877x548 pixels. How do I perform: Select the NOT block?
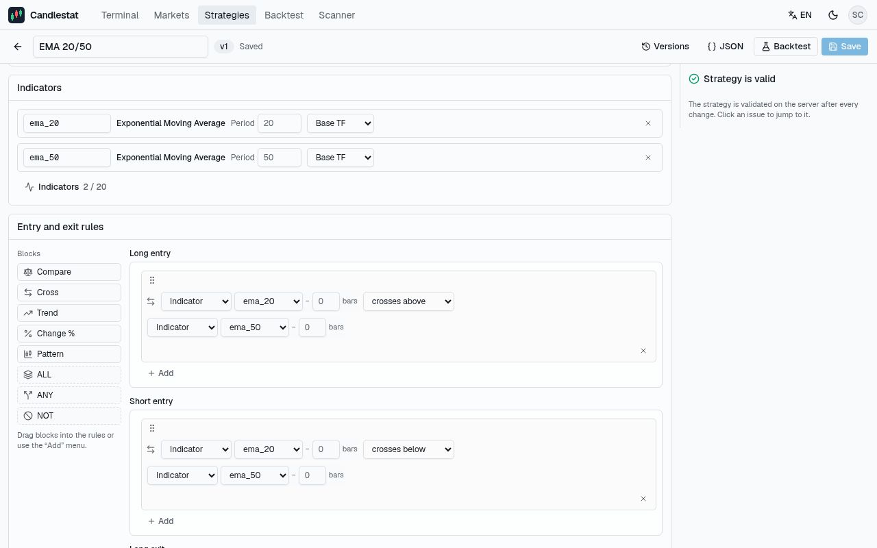pyautogui.click(x=69, y=416)
